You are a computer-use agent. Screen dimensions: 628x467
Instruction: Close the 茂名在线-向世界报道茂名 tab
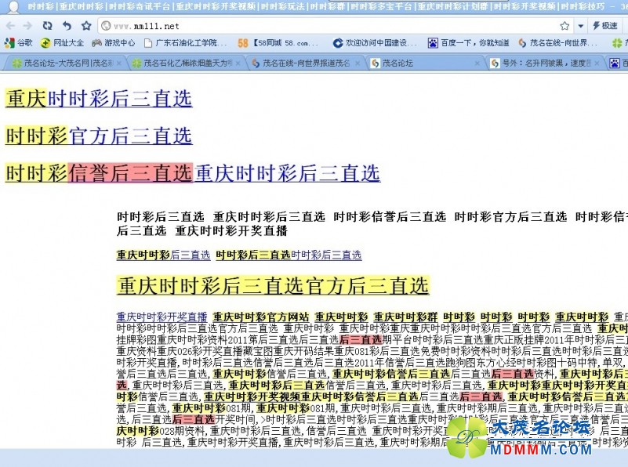tap(358, 63)
